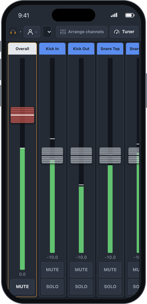Mute the Kick In channel
Viewport: 147px width, 304px height.
coord(52,270)
